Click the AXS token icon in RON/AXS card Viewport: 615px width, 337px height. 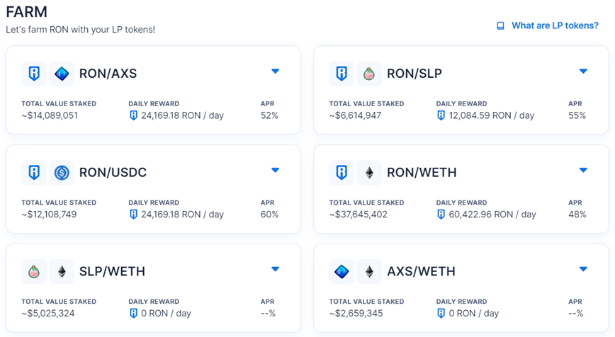coord(62,74)
